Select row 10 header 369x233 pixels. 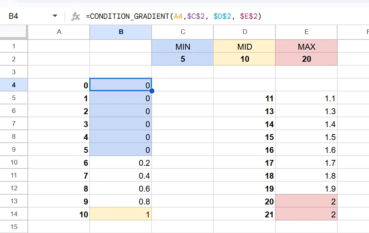pos(14,162)
